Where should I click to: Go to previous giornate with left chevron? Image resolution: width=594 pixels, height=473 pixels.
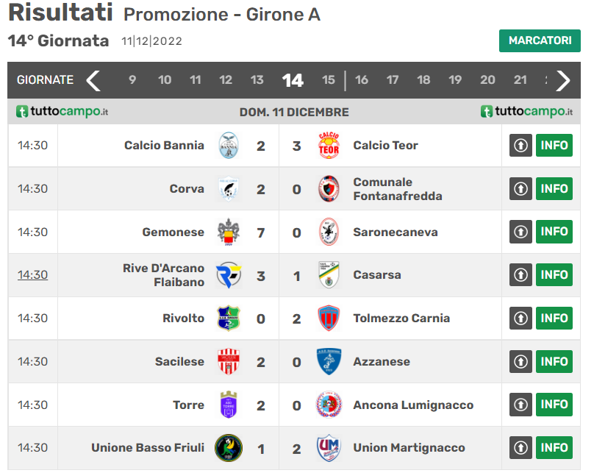(93, 80)
